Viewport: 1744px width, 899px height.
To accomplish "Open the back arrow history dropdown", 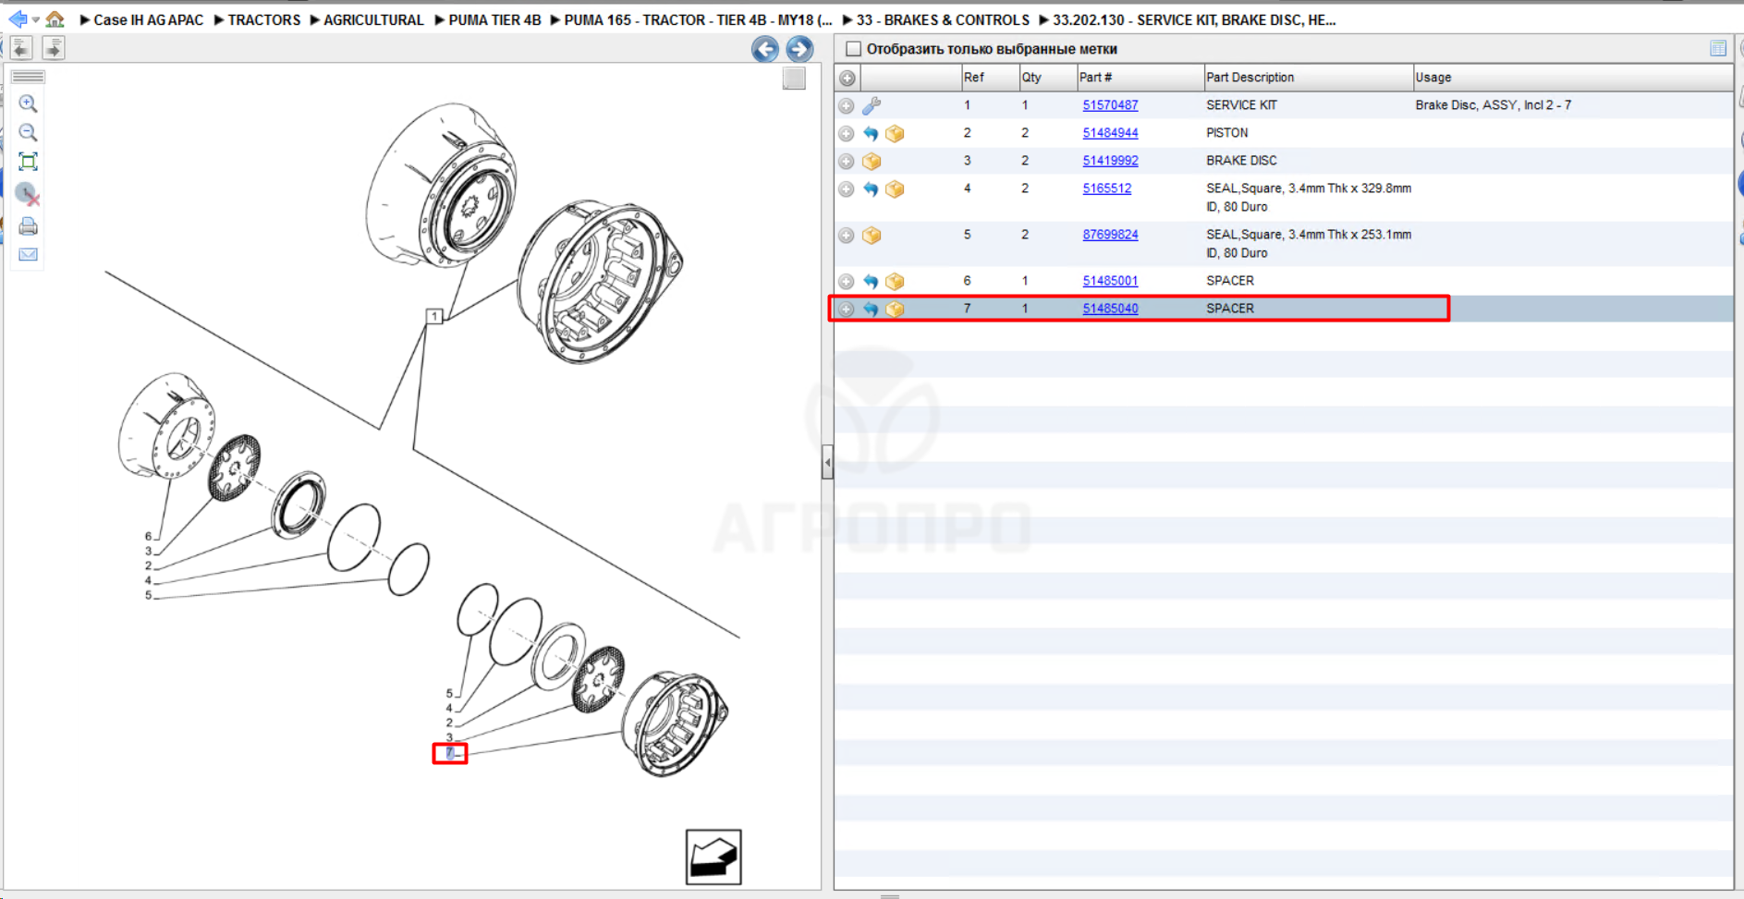I will coord(36,19).
